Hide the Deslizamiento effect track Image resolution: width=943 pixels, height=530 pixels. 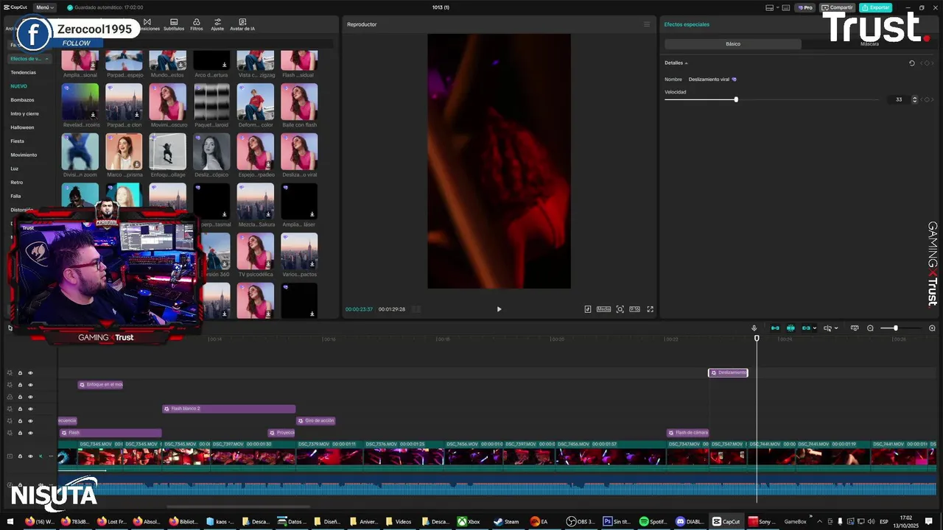click(30, 372)
